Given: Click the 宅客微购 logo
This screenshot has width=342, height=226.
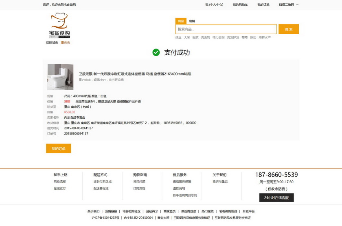Looking at the screenshot, I should pyautogui.click(x=59, y=25).
